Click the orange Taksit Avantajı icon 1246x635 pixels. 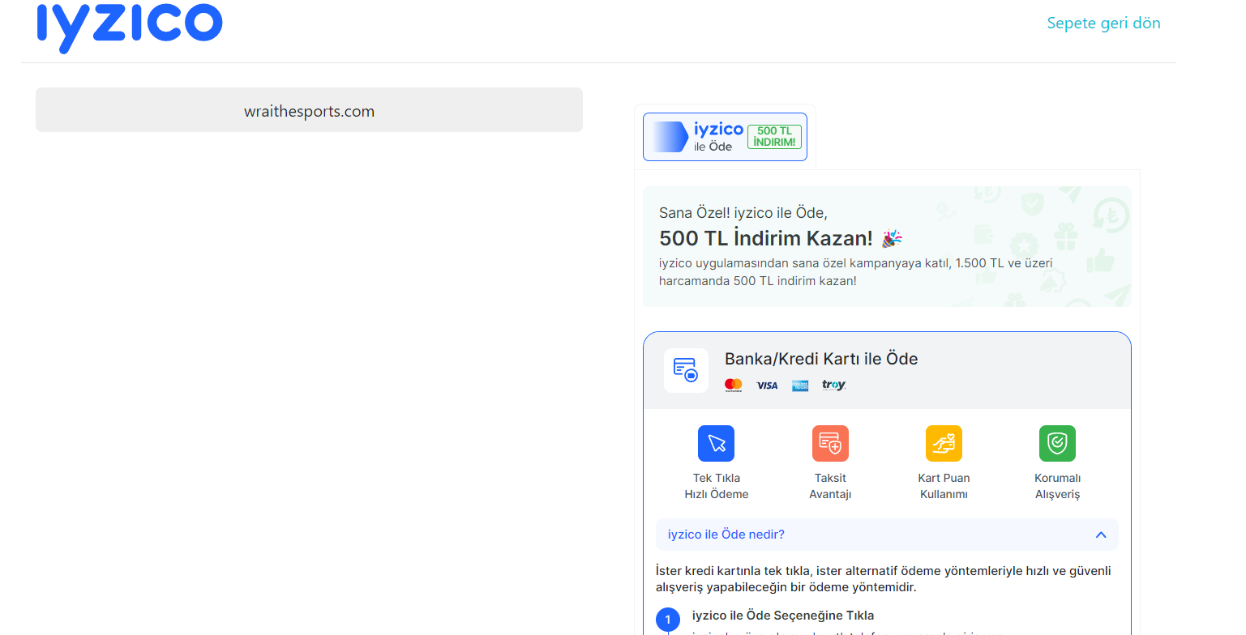830,443
